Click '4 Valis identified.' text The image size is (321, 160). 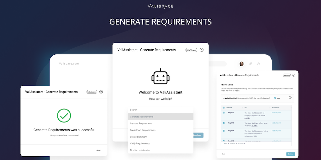[230, 98]
